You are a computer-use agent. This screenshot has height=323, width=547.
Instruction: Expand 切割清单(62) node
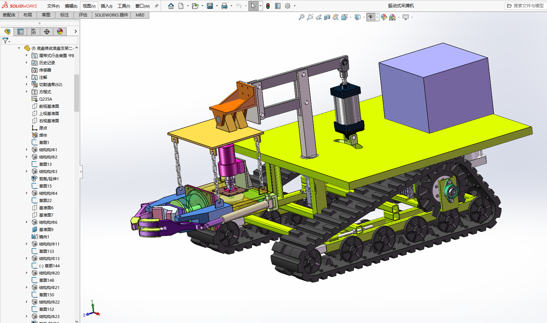(27, 84)
